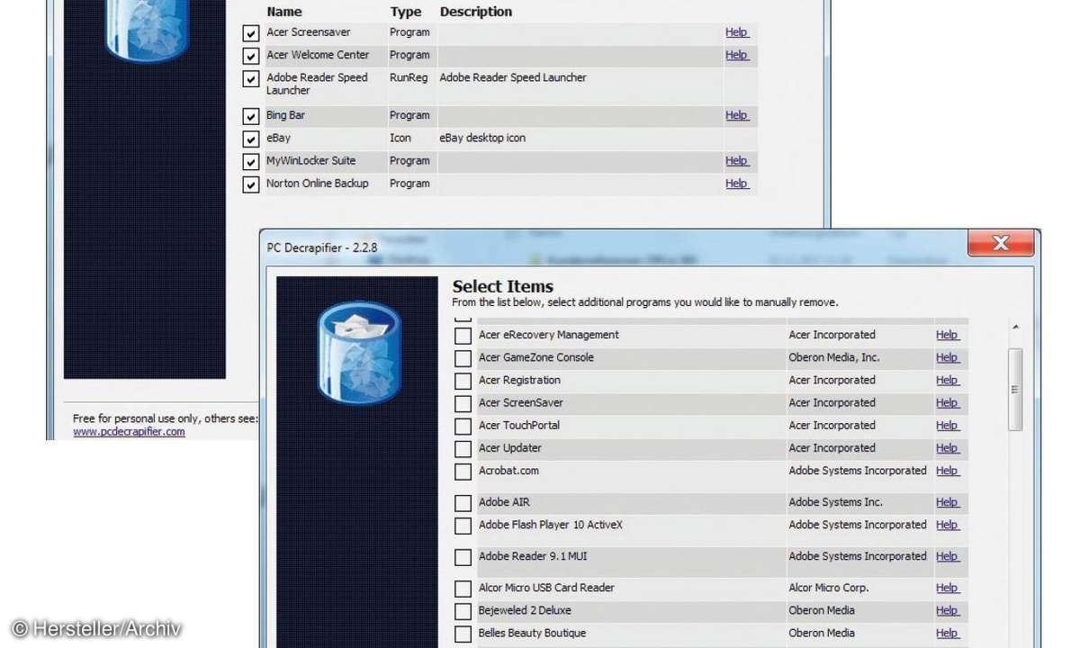Screen dimensions: 1080x648
Task: Open Help link for Acer GameZone Console
Action: 948,357
